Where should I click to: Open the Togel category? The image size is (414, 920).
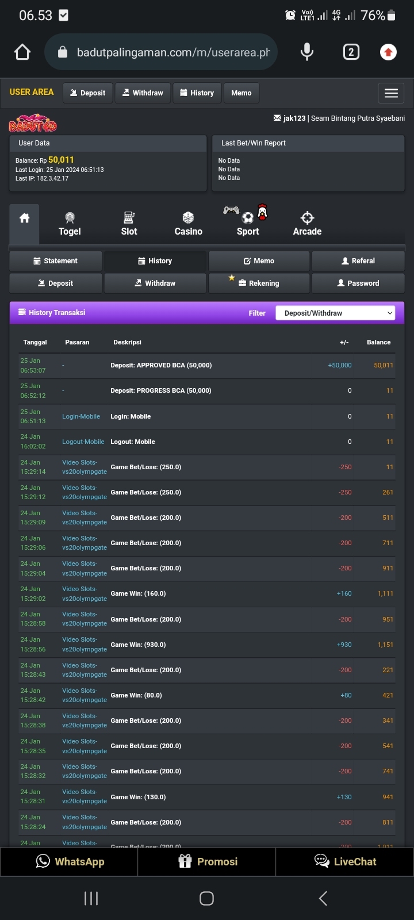point(70,224)
